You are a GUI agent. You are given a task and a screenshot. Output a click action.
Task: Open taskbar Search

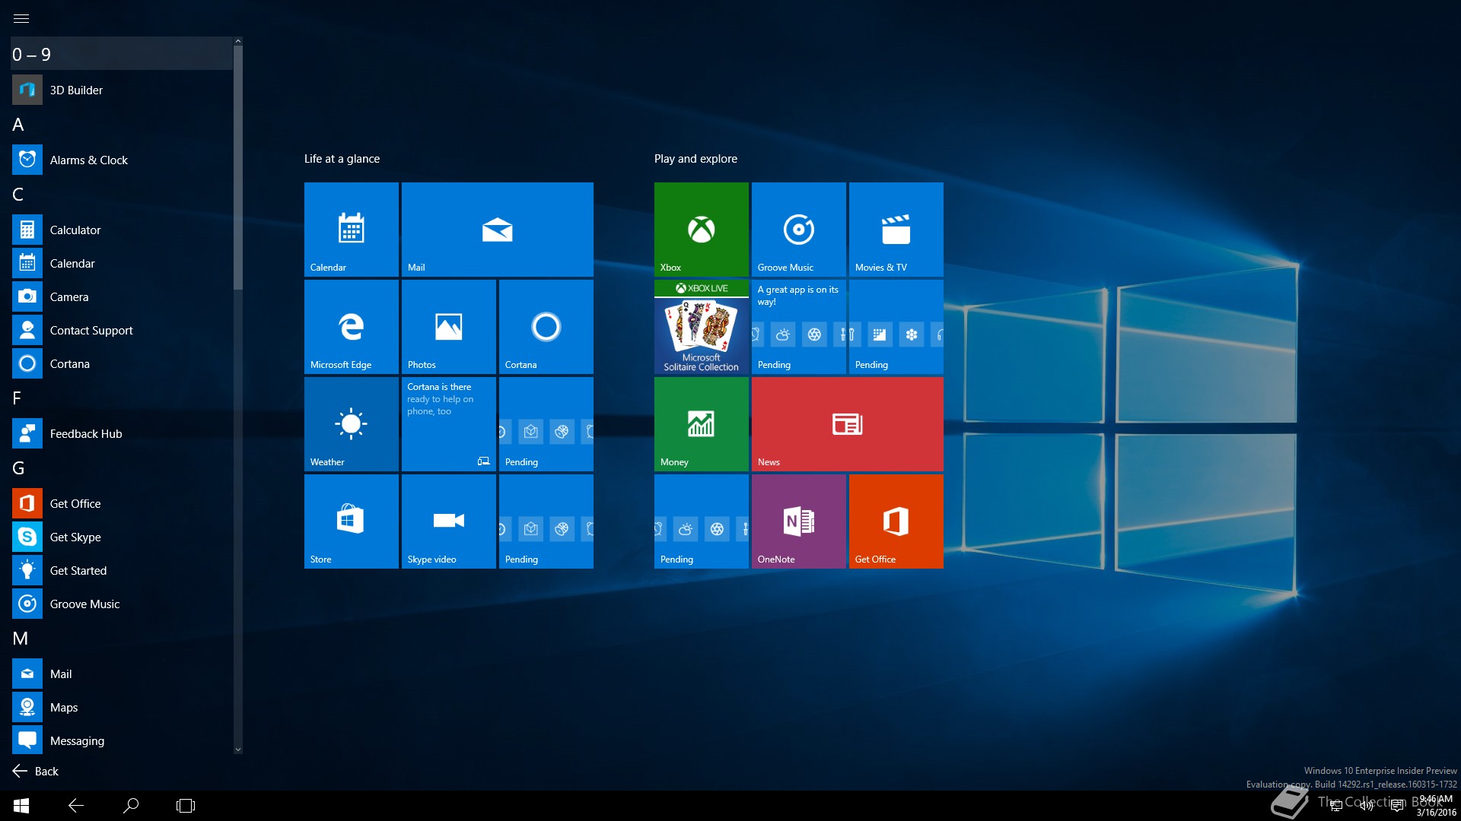pyautogui.click(x=131, y=805)
